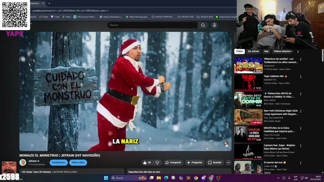
Task: Start voice search with the microphone icon
Action: [x=214, y=25]
